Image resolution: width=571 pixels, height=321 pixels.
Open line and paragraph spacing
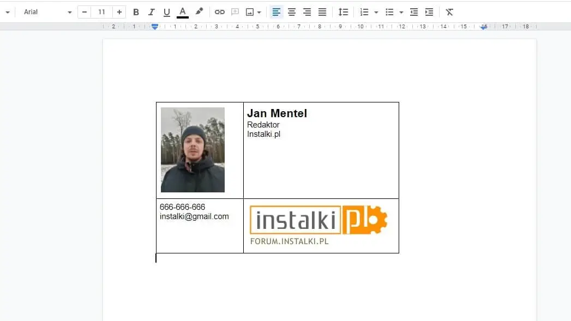pos(343,12)
